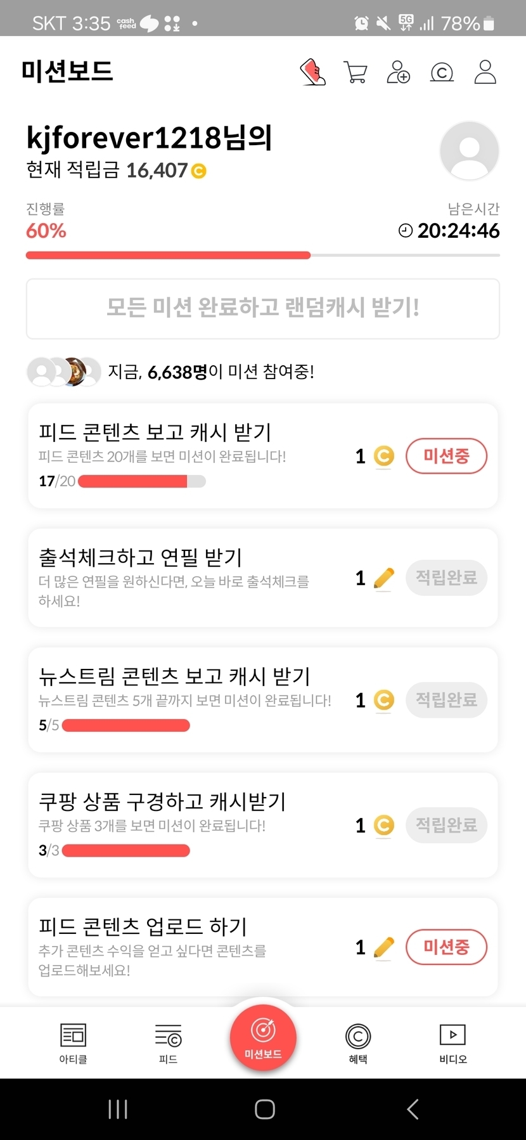Tap 미션중 button for 피드 콘텐츠 업로드 하기

click(x=446, y=947)
